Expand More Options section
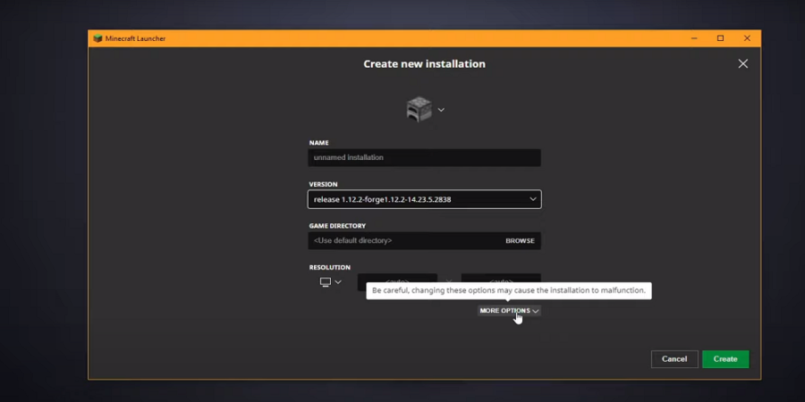Screen dimensions: 805x402 (x=509, y=311)
